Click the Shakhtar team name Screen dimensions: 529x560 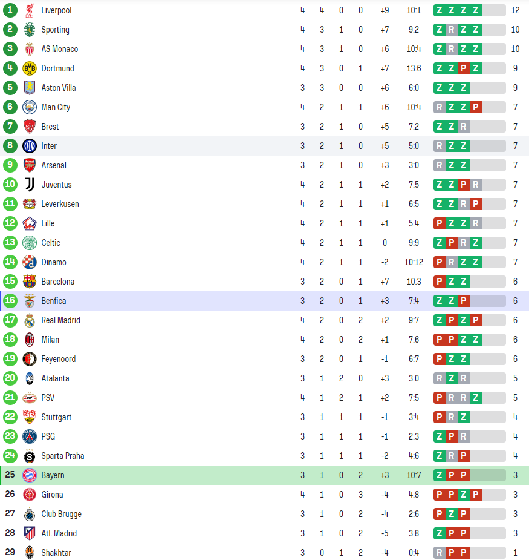[x=56, y=553]
